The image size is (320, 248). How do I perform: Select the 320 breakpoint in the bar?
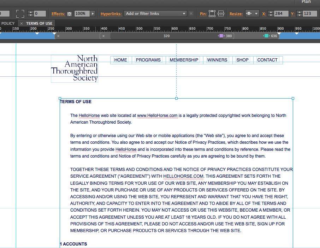[166, 36]
